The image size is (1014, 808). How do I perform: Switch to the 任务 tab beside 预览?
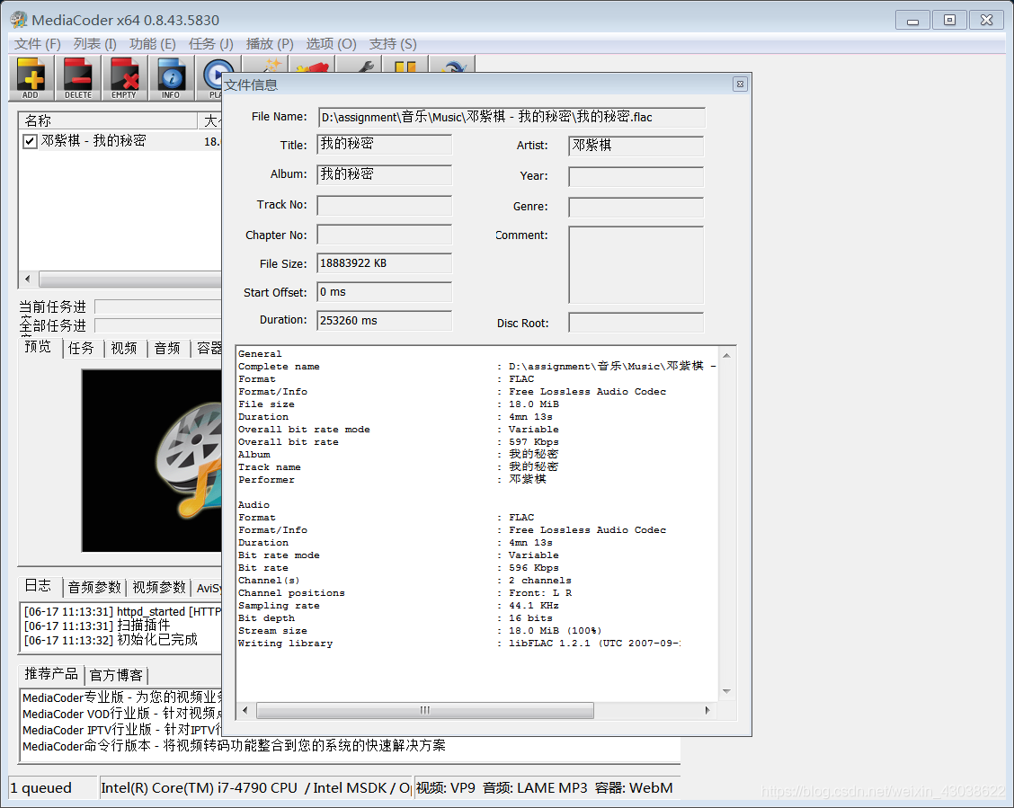[81, 349]
